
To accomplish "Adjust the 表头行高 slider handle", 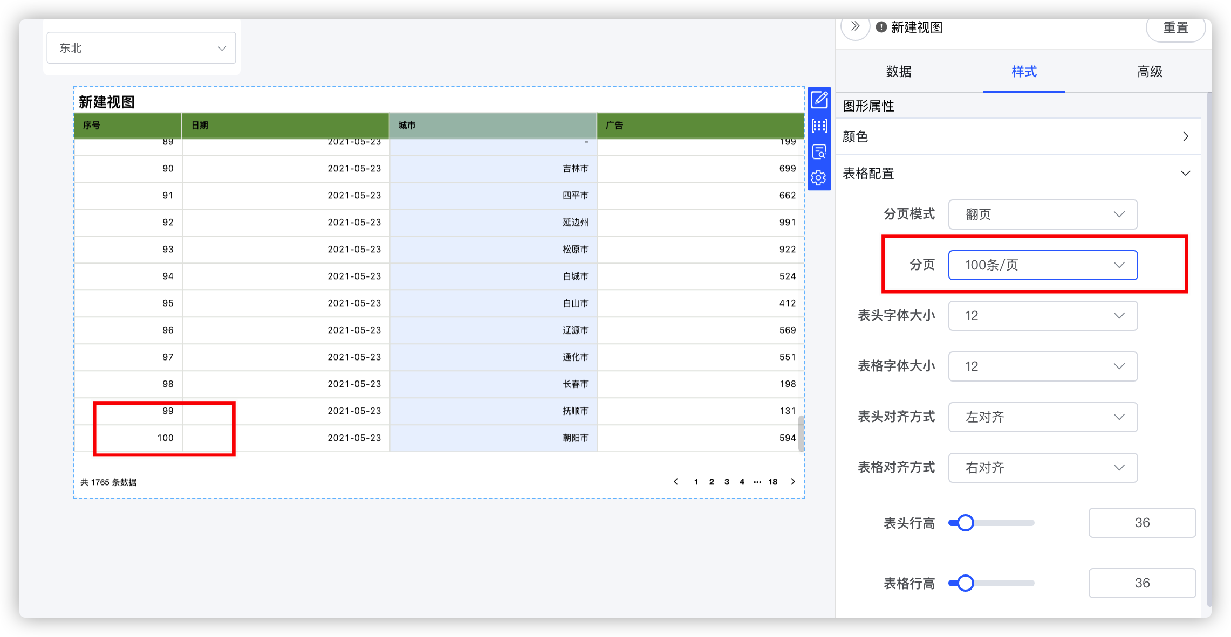I will click(966, 523).
